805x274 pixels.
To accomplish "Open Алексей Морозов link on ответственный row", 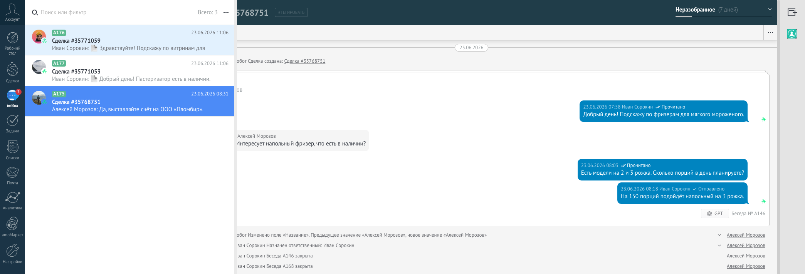I will (746, 246).
